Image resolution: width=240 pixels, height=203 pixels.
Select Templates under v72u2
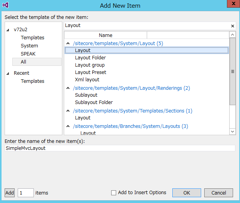tap(32, 38)
